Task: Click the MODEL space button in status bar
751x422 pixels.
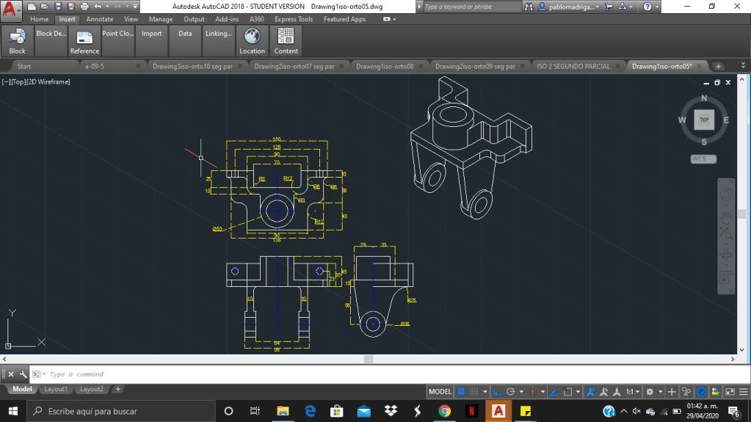Action: [x=440, y=392]
